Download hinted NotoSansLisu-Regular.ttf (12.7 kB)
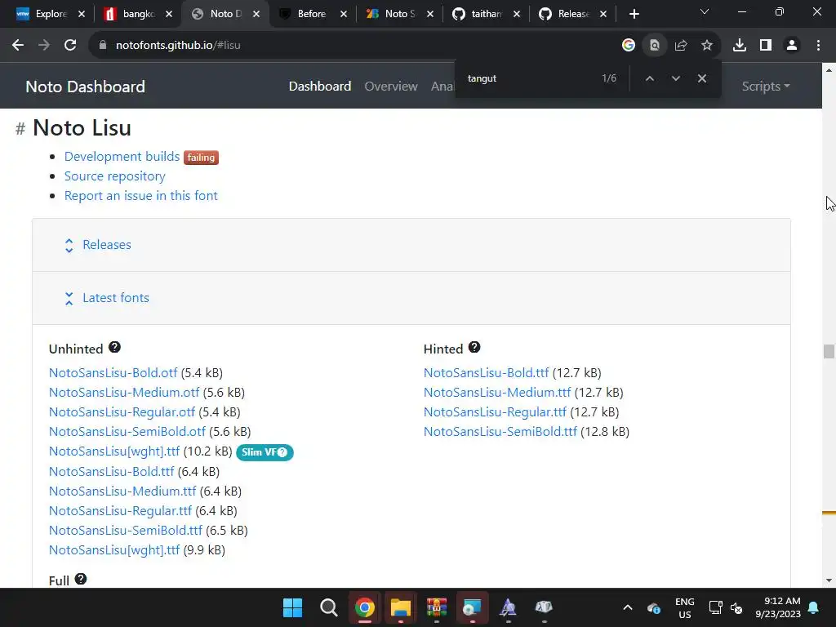This screenshot has width=836, height=627. coord(496,412)
